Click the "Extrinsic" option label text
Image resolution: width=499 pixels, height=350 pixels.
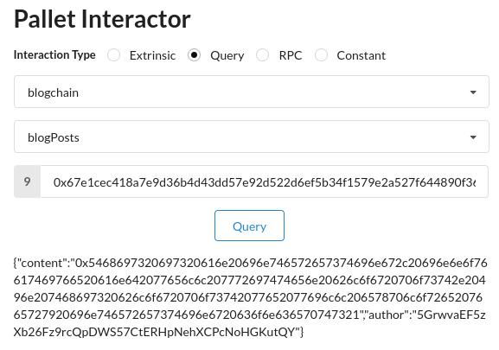[x=152, y=55]
